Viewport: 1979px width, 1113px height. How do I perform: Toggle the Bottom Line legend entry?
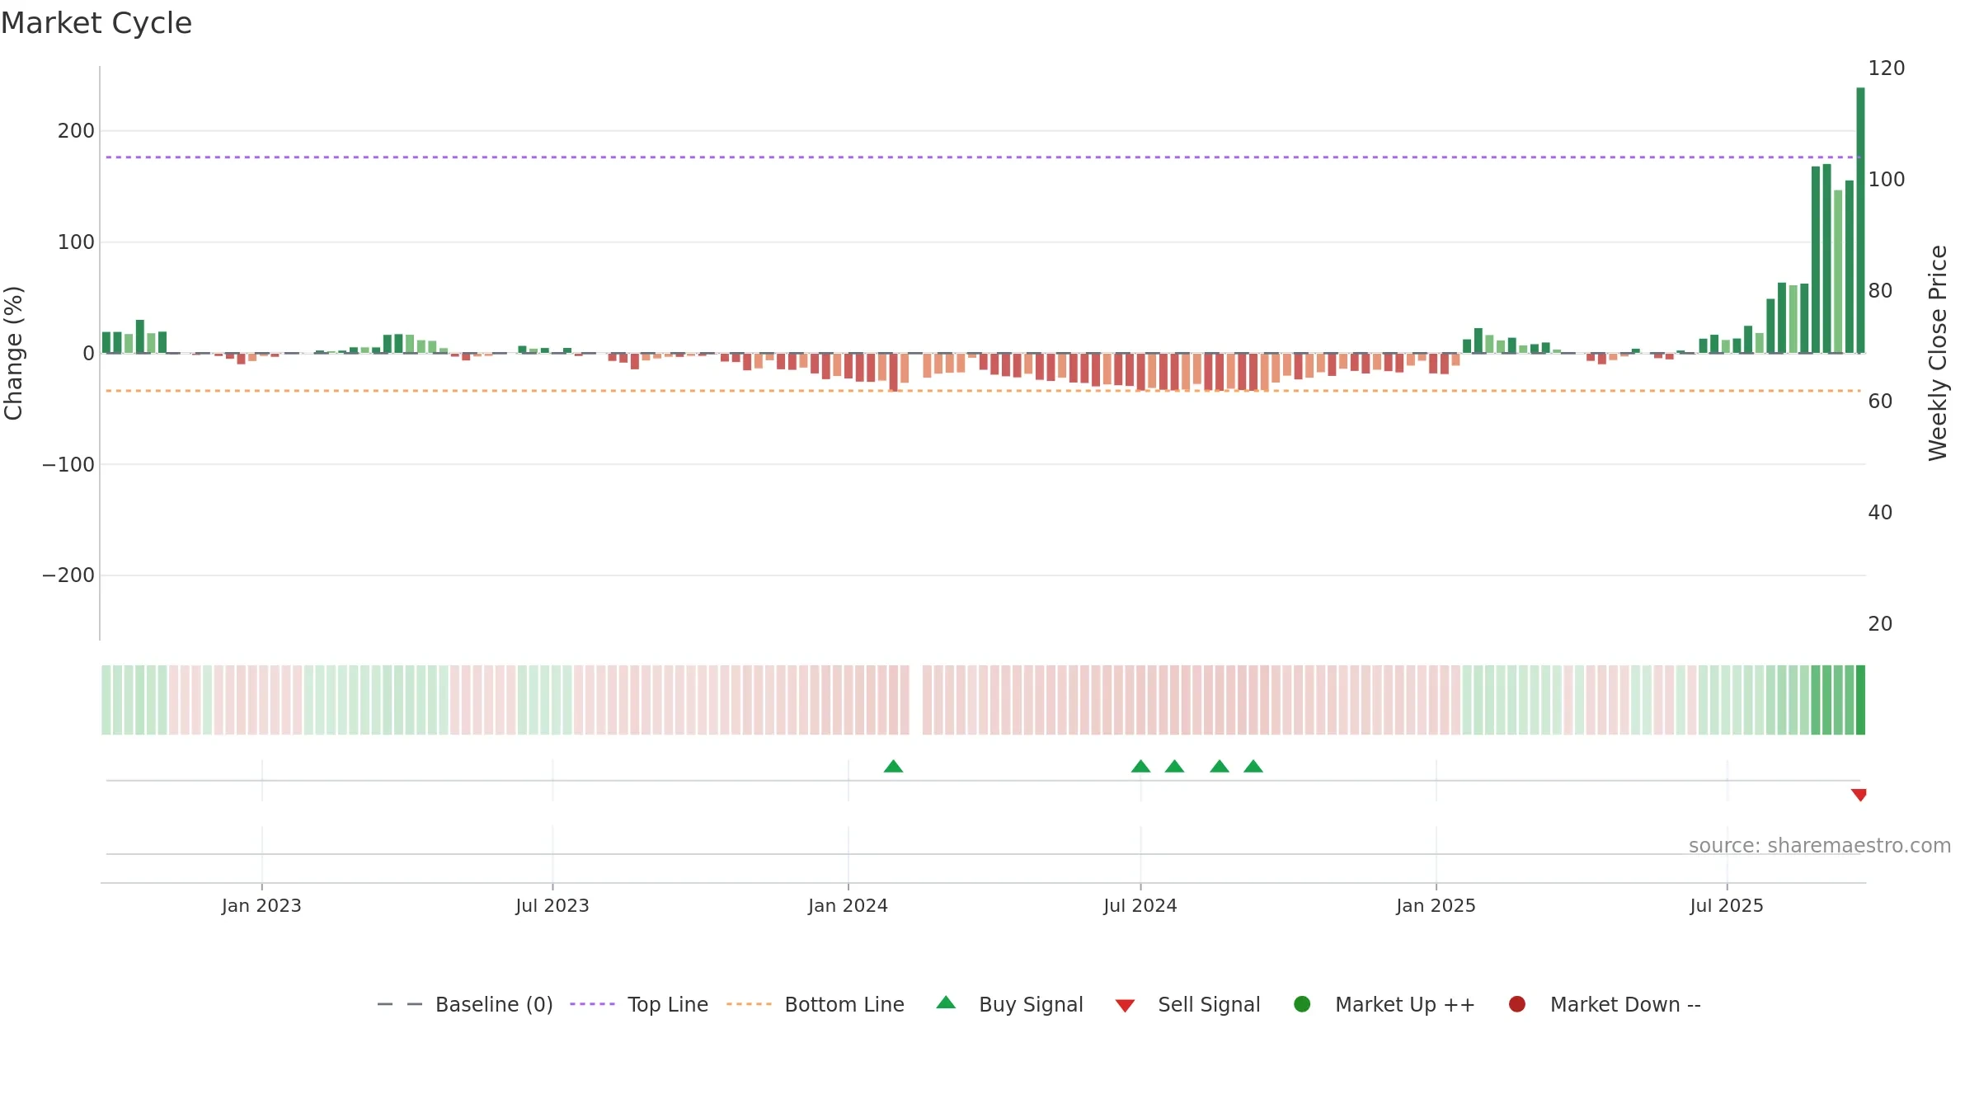point(816,1004)
